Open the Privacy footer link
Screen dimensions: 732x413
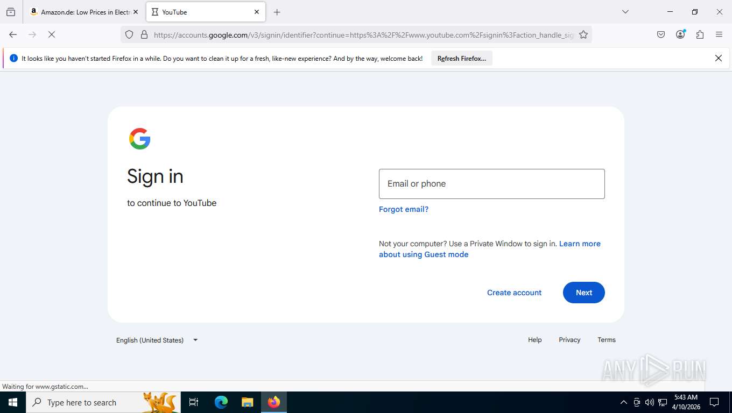click(x=569, y=340)
